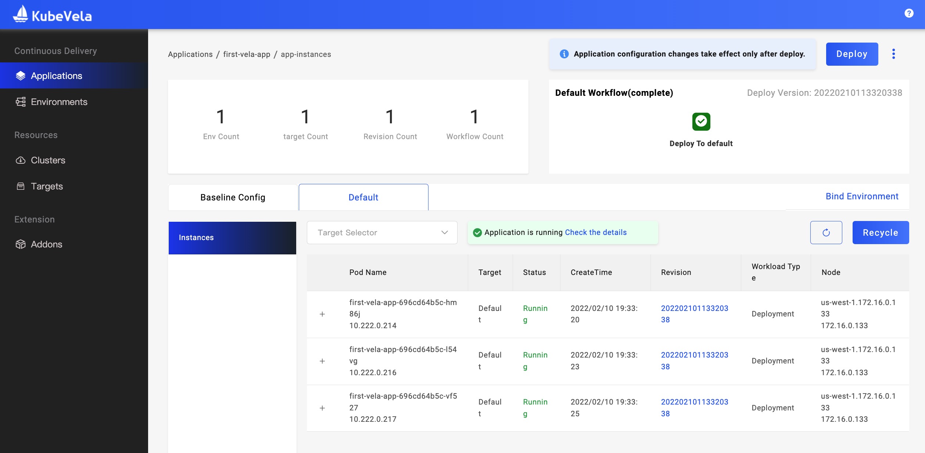Select the Default environment tab

coord(363,197)
